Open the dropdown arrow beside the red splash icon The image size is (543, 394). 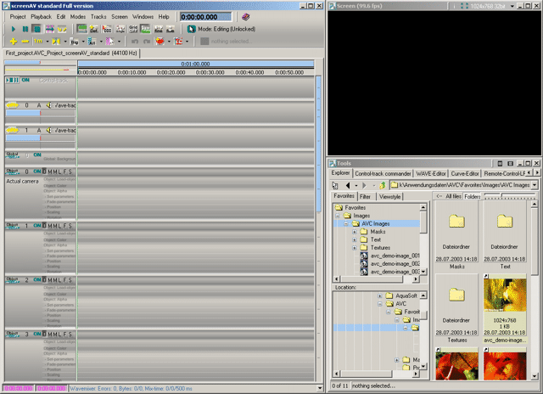(169, 42)
